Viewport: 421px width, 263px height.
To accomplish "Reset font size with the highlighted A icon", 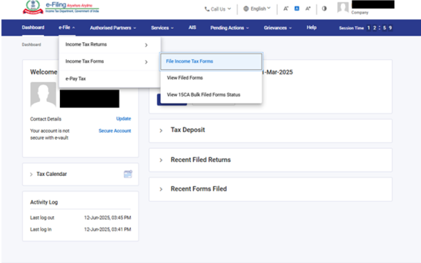I will pyautogui.click(x=297, y=9).
